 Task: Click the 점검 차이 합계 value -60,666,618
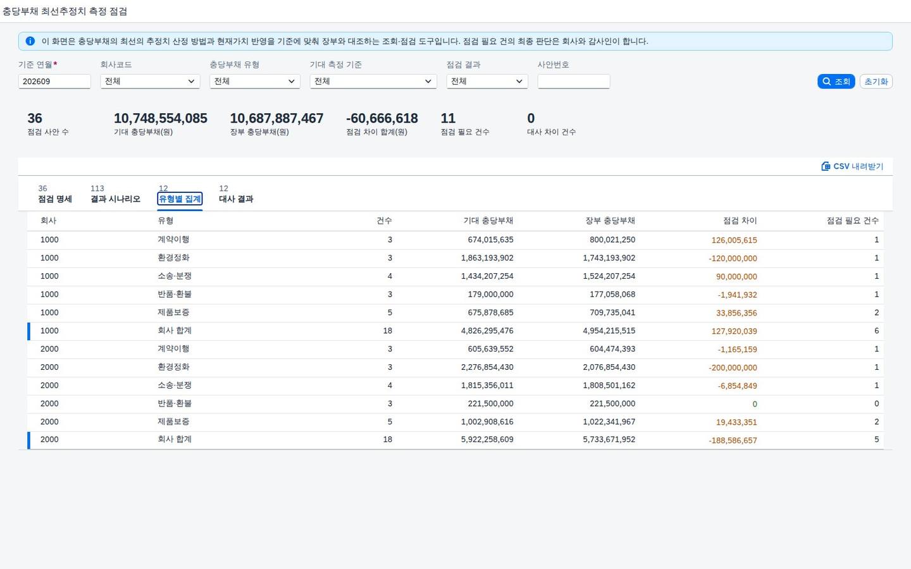click(382, 118)
